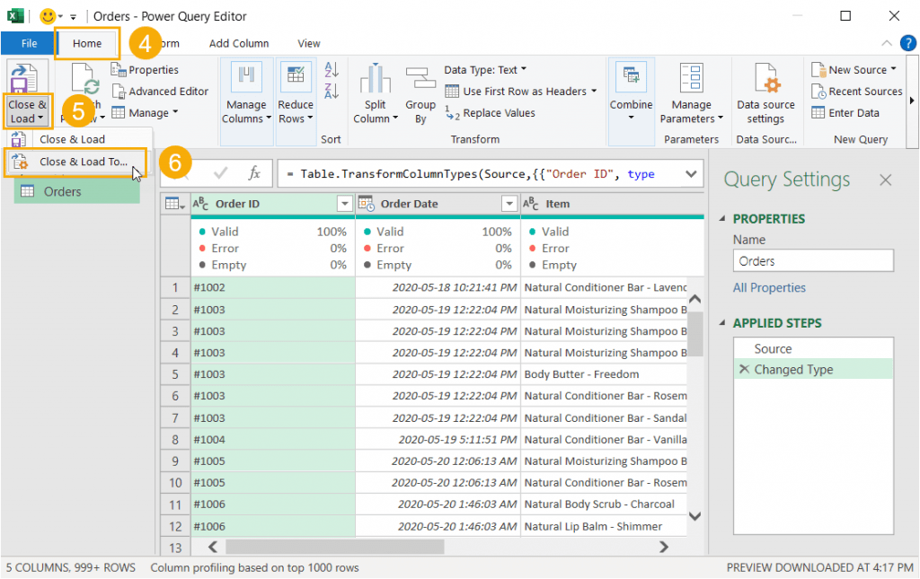This screenshot has height=579, width=920.
Task: Open the Quick Access Toolbar customize arrow
Action: click(73, 16)
